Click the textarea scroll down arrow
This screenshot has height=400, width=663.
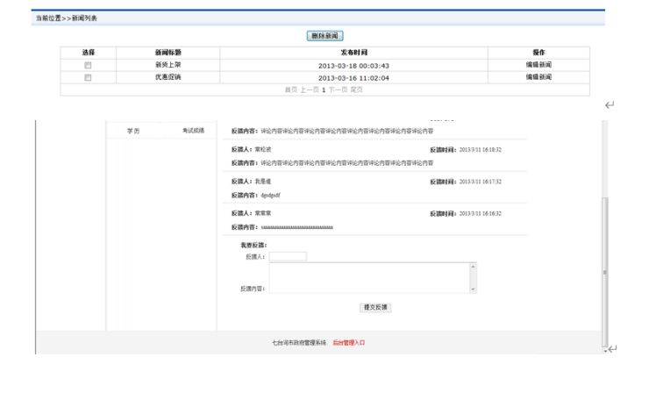(x=474, y=289)
